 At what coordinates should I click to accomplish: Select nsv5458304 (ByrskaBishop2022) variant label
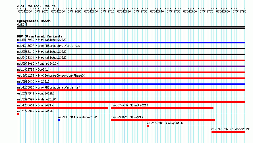[42, 58]
